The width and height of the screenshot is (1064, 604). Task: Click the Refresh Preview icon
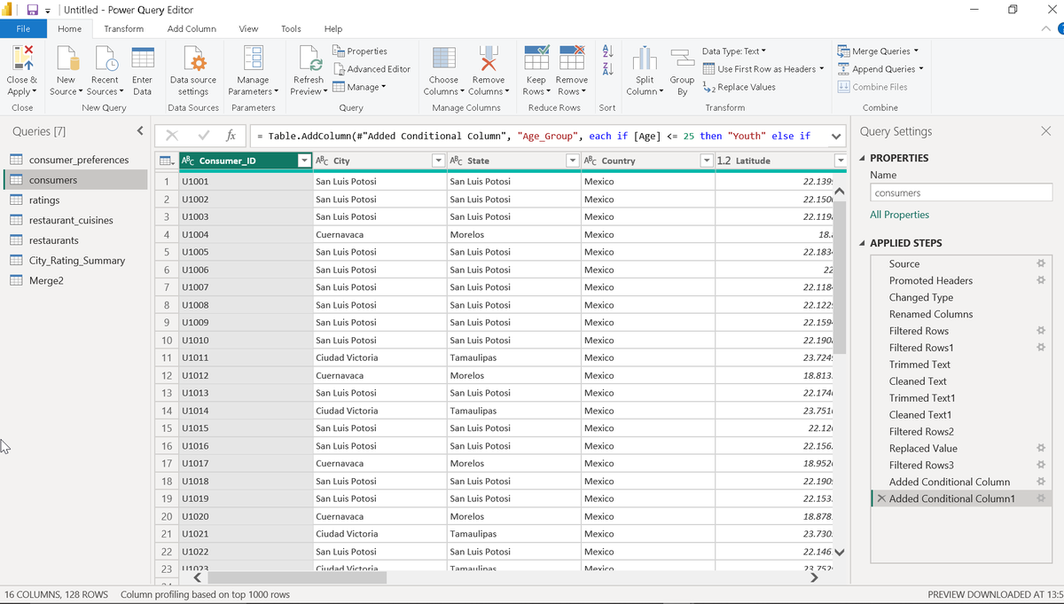coord(309,58)
